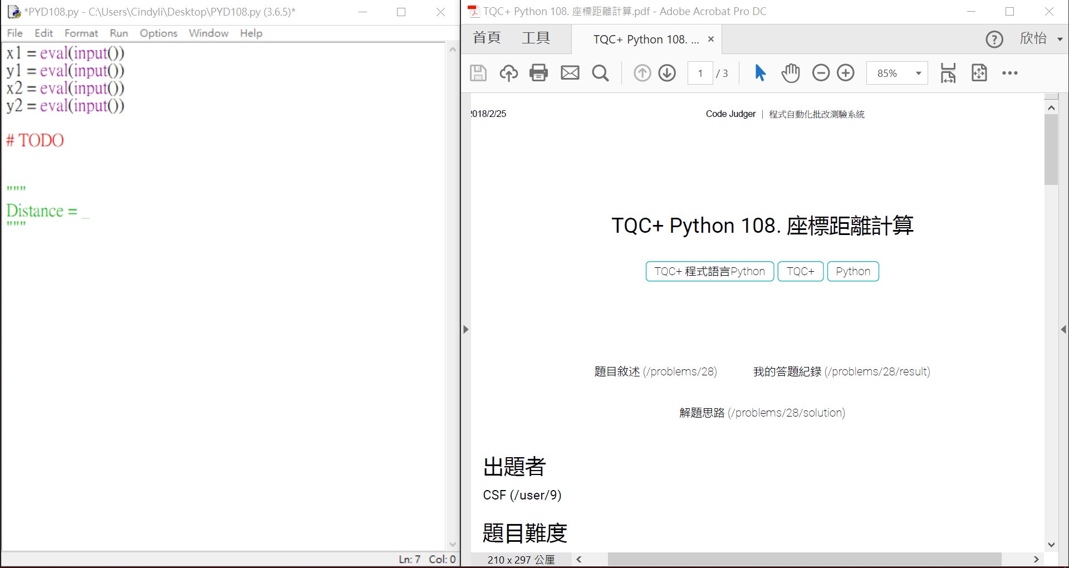This screenshot has height=568, width=1069.
Task: Click the 座標距離計算 document title
Action: 850,226
